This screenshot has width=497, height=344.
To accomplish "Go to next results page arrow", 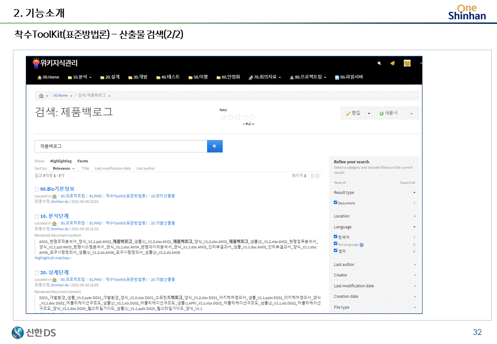I will 318,175.
